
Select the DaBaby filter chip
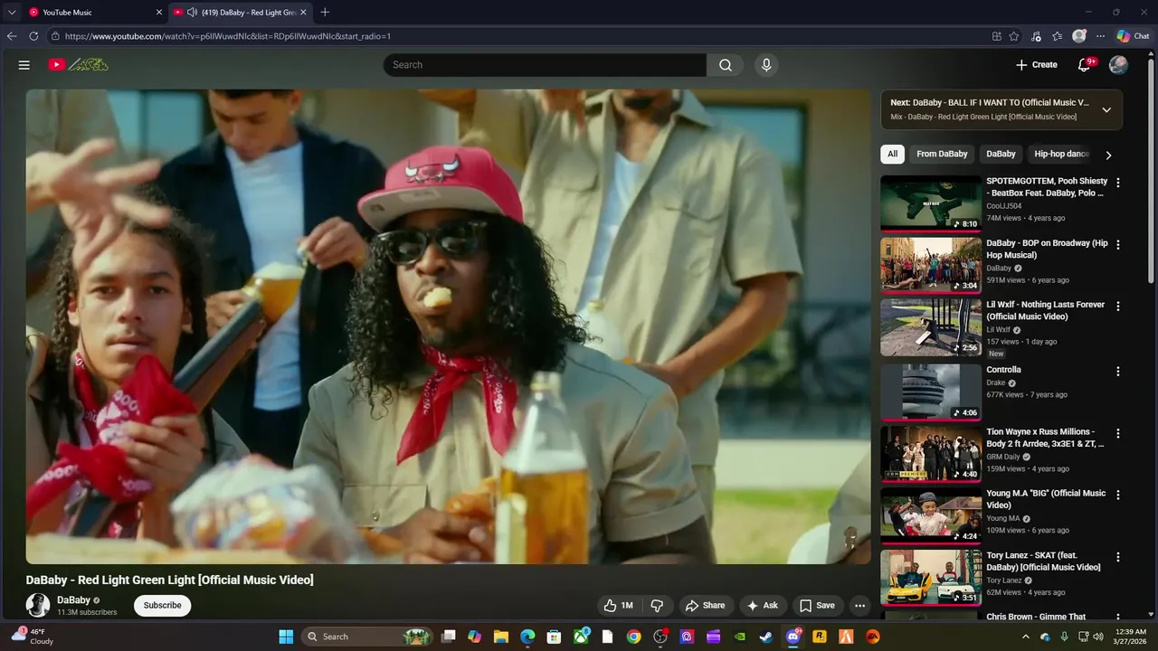(1001, 154)
